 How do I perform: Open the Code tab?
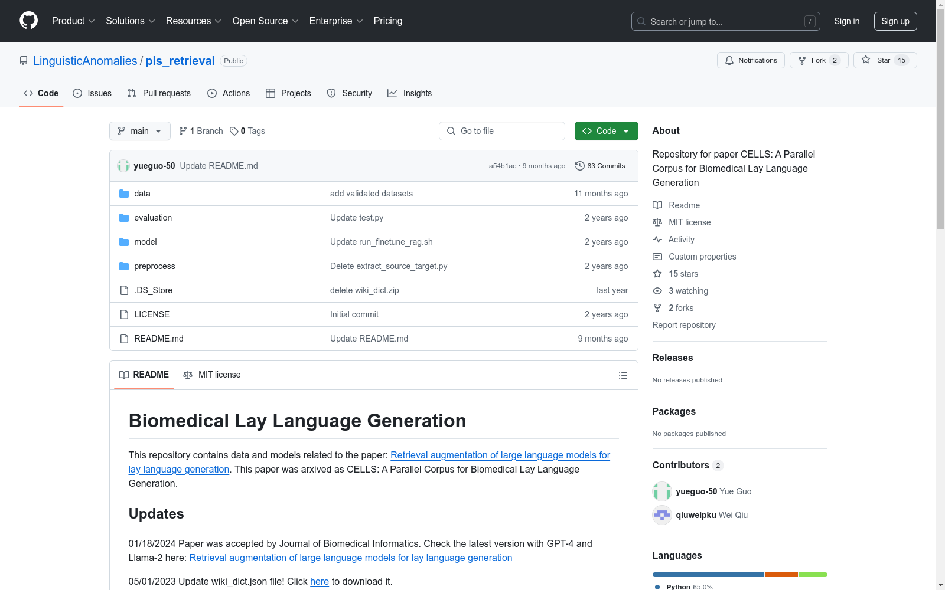tap(41, 93)
